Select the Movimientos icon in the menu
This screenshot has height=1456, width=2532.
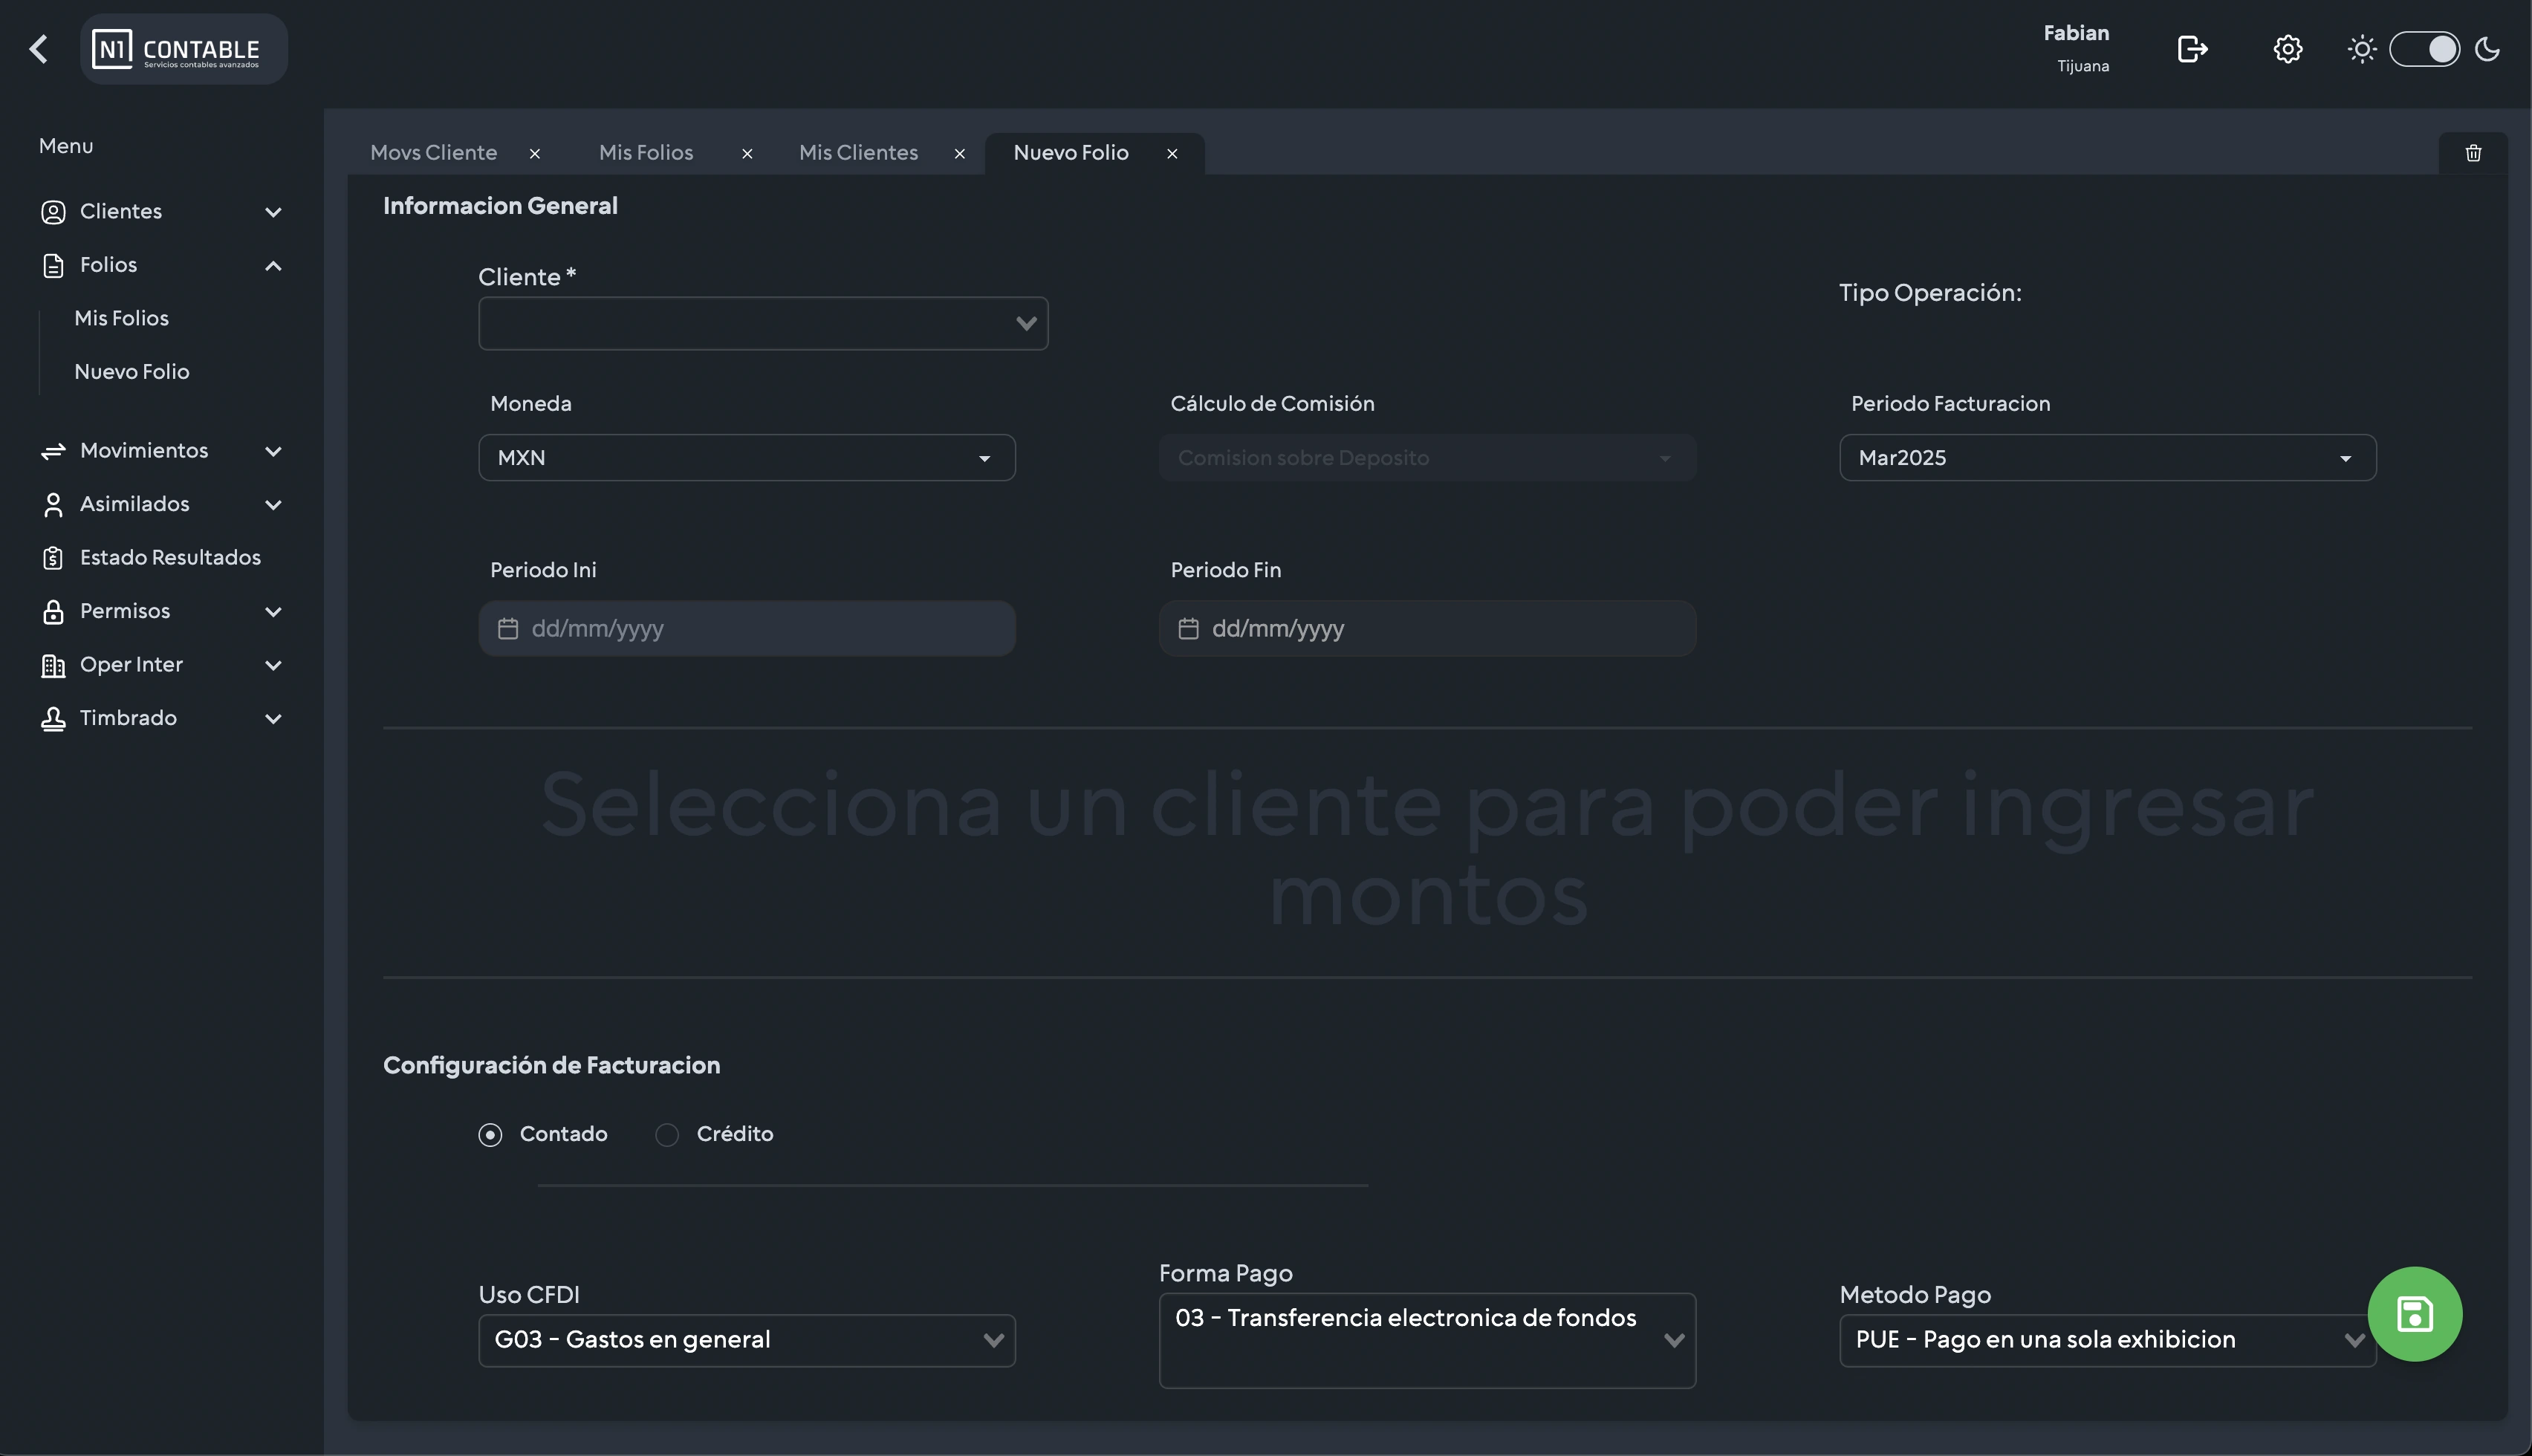coord(53,451)
